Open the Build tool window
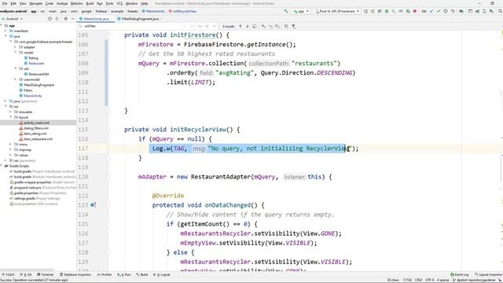This screenshot has height=283, width=503. [x=141, y=274]
